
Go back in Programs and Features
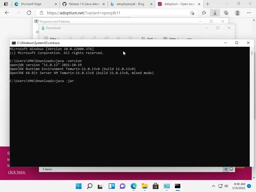tap(37, 32)
